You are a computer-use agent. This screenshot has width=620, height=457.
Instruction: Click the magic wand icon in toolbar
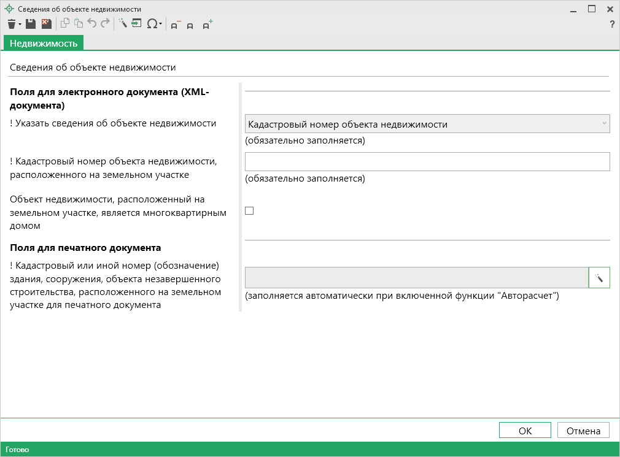tap(122, 24)
